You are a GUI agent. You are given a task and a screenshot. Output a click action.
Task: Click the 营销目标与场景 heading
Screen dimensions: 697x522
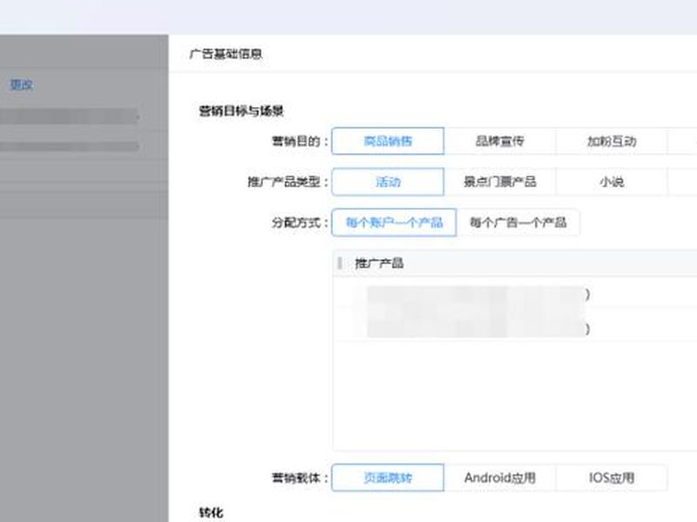click(x=241, y=111)
